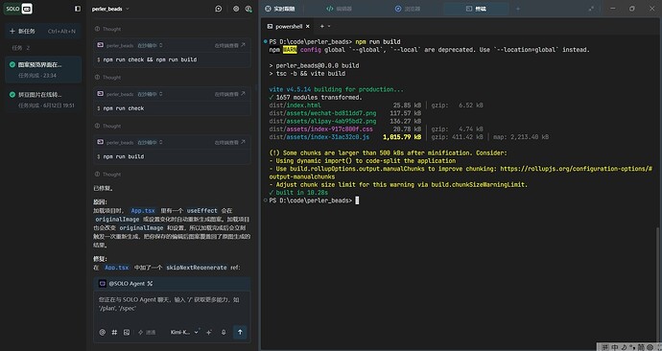Screen dimensions: 662x351
Task: Click dist/assets/alipay-4ab95bd2.png output line
Action: tap(322, 121)
